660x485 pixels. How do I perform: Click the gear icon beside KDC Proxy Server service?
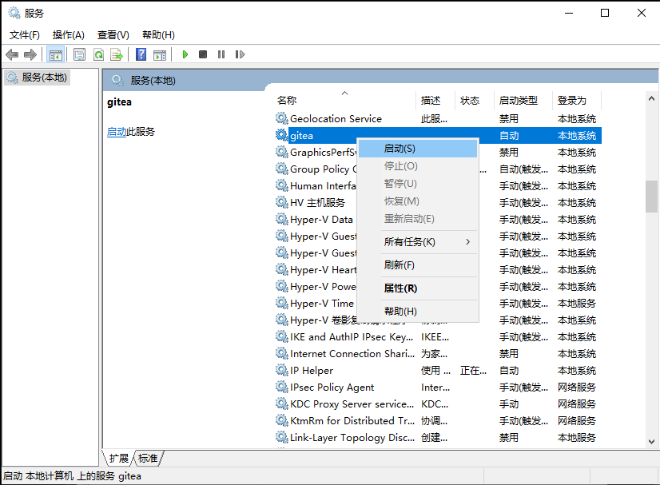point(281,404)
